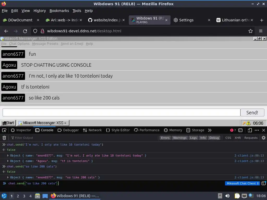The height and width of the screenshot is (200, 267).
Task: Expand the system tray hidden icons arrow
Action: coord(220,196)
